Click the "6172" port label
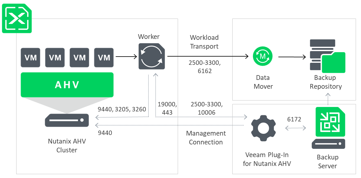The image size is (361, 178). [294, 119]
